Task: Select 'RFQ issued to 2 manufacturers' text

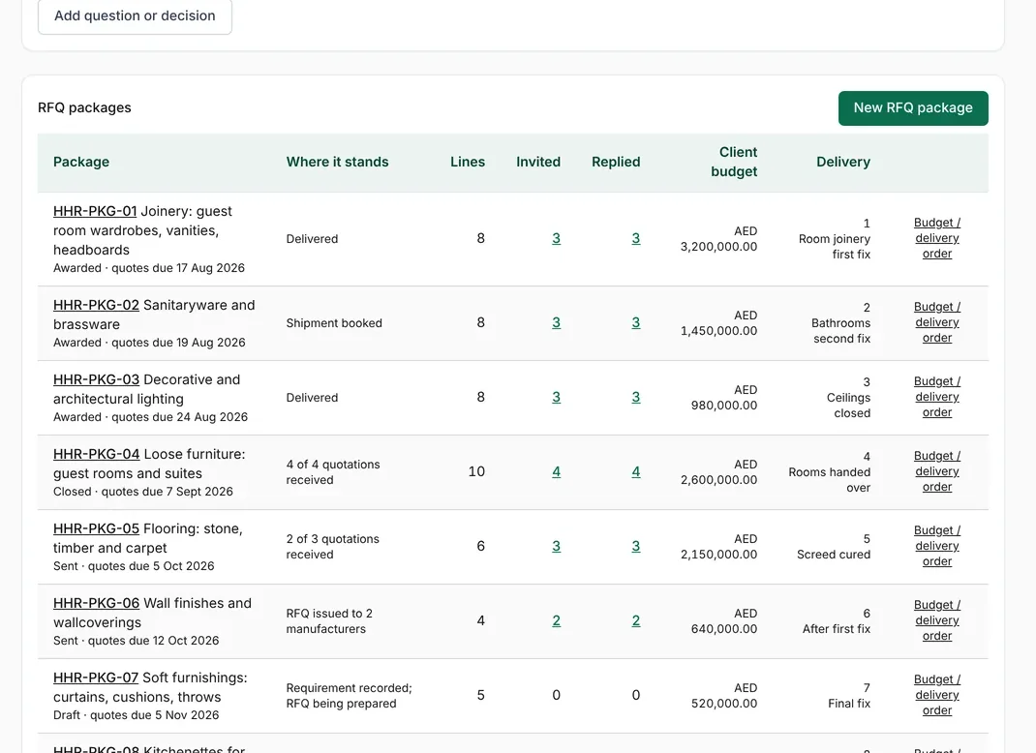Action: (x=329, y=621)
